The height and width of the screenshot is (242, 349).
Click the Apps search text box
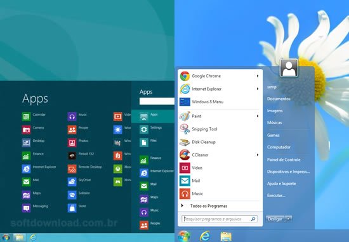pyautogui.click(x=157, y=101)
